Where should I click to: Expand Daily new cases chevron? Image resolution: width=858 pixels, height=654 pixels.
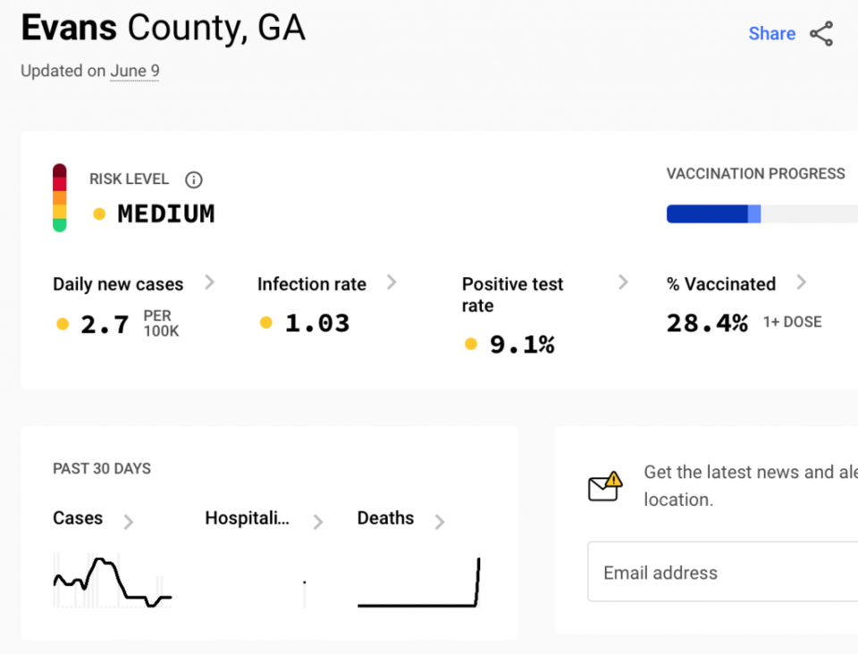(x=209, y=282)
